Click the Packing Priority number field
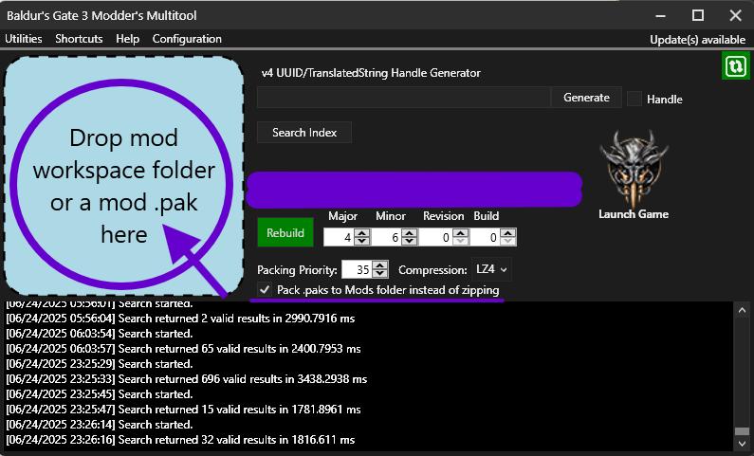The width and height of the screenshot is (754, 456). [357, 270]
